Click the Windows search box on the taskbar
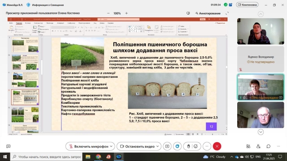This screenshot has height=161, width=287. coord(47,157)
